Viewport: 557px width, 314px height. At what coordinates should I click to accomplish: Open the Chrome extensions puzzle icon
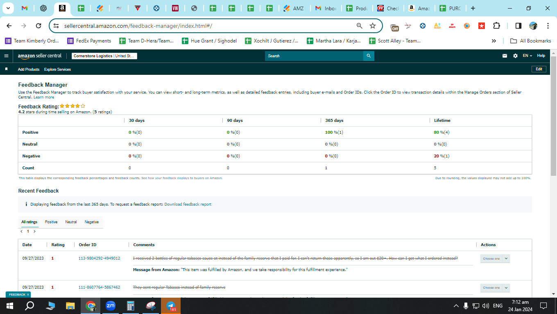pyautogui.click(x=496, y=26)
